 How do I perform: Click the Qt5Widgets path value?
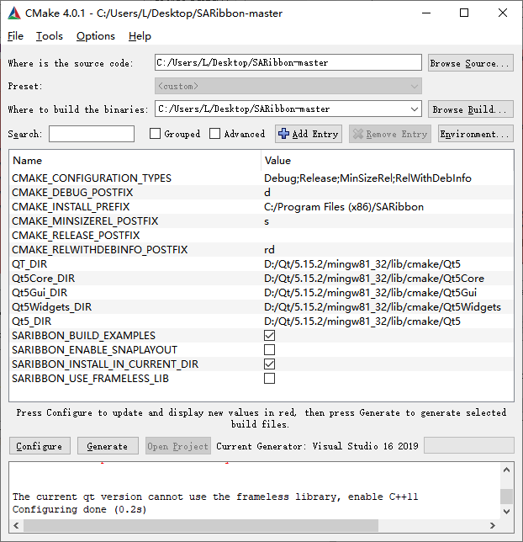(383, 307)
